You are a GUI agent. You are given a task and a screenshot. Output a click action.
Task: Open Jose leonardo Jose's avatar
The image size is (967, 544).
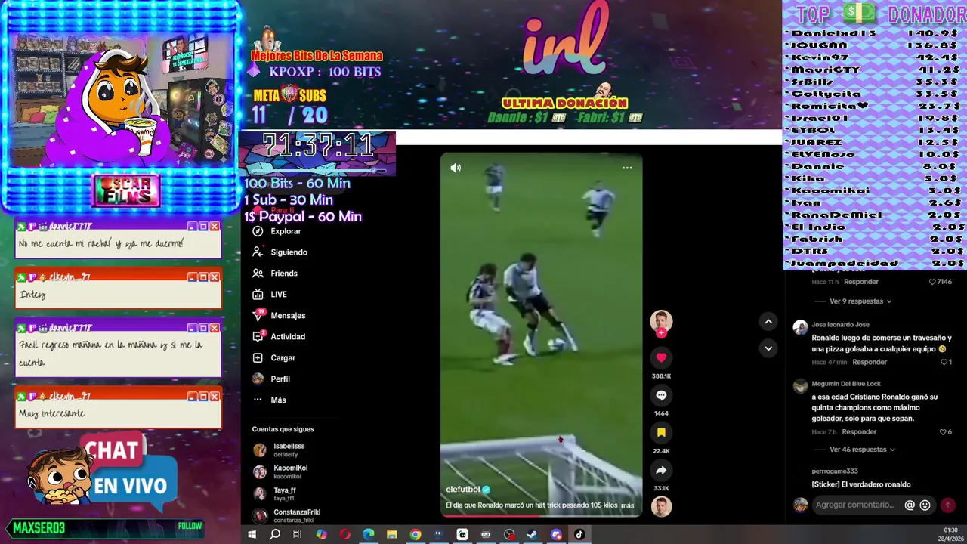pos(800,327)
